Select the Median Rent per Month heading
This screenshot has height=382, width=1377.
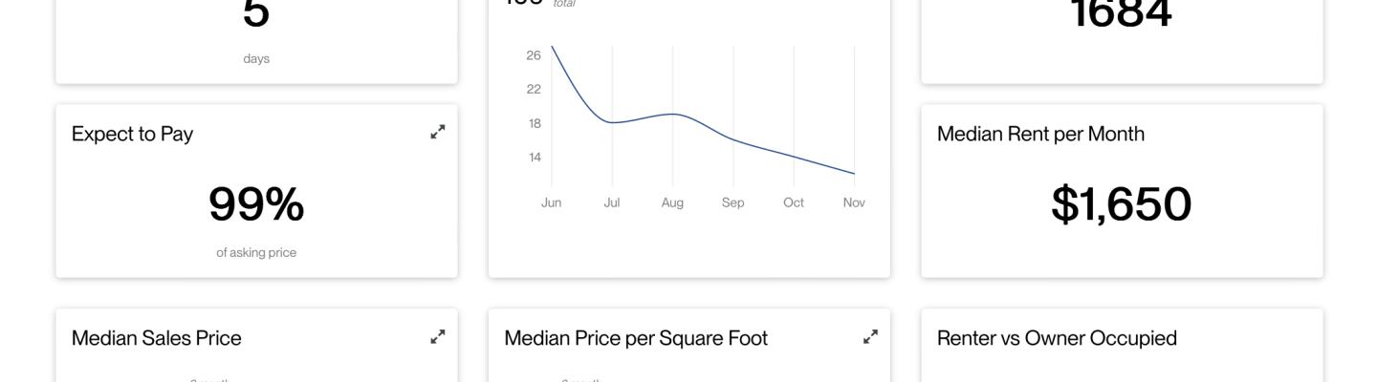tap(1040, 134)
